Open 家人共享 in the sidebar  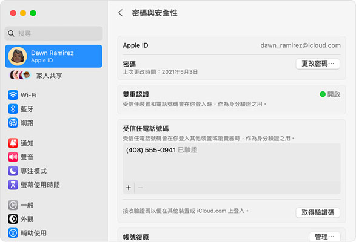click(49, 76)
